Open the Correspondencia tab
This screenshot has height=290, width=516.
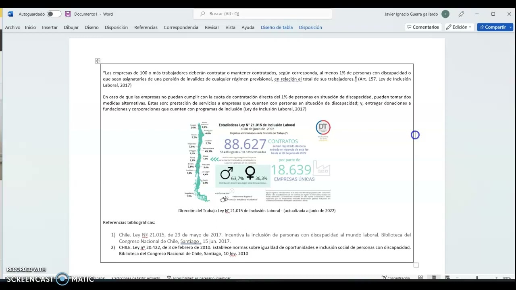coord(181,27)
